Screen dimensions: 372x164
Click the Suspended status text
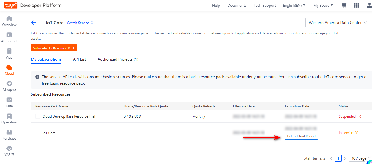(347, 116)
